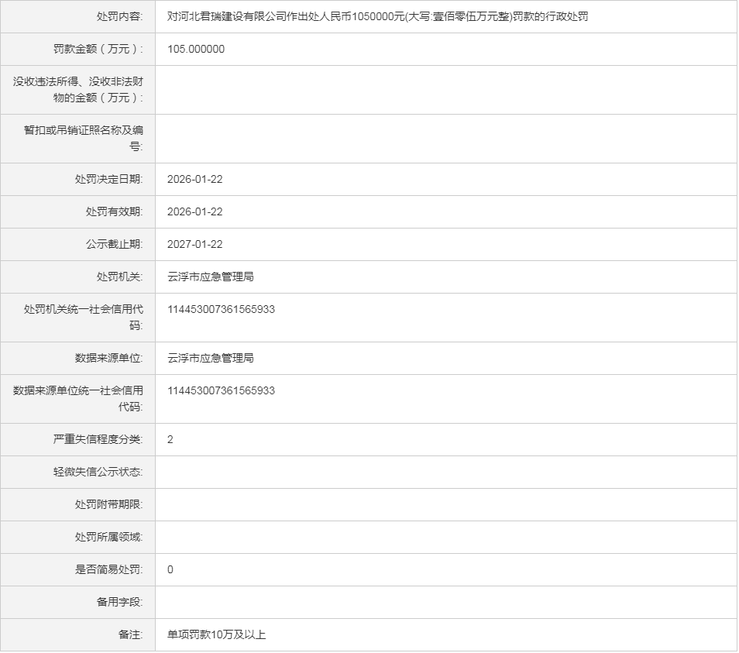Select the credit code in 数据来源单位统一社会信用代码 row

pos(221,390)
